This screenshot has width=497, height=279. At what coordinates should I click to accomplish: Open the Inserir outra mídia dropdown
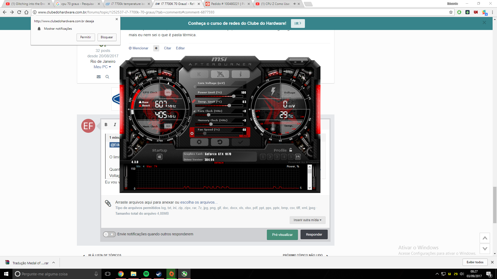[x=307, y=220]
